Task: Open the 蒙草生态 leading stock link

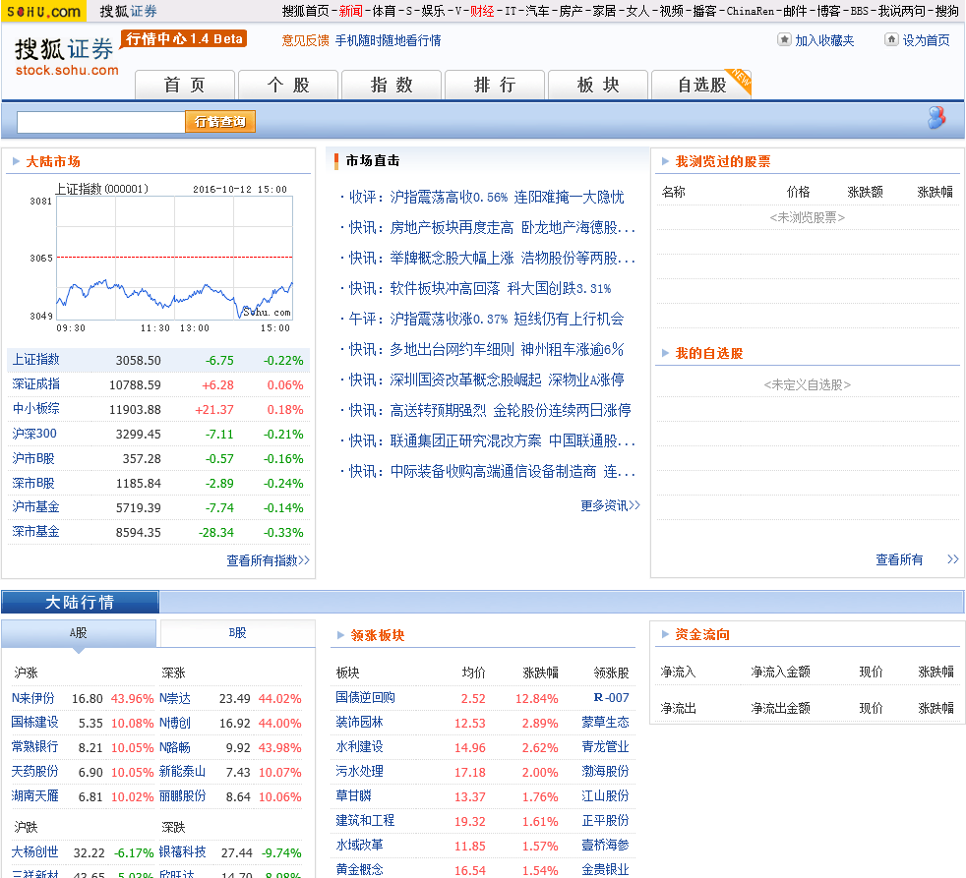Action: (x=606, y=723)
